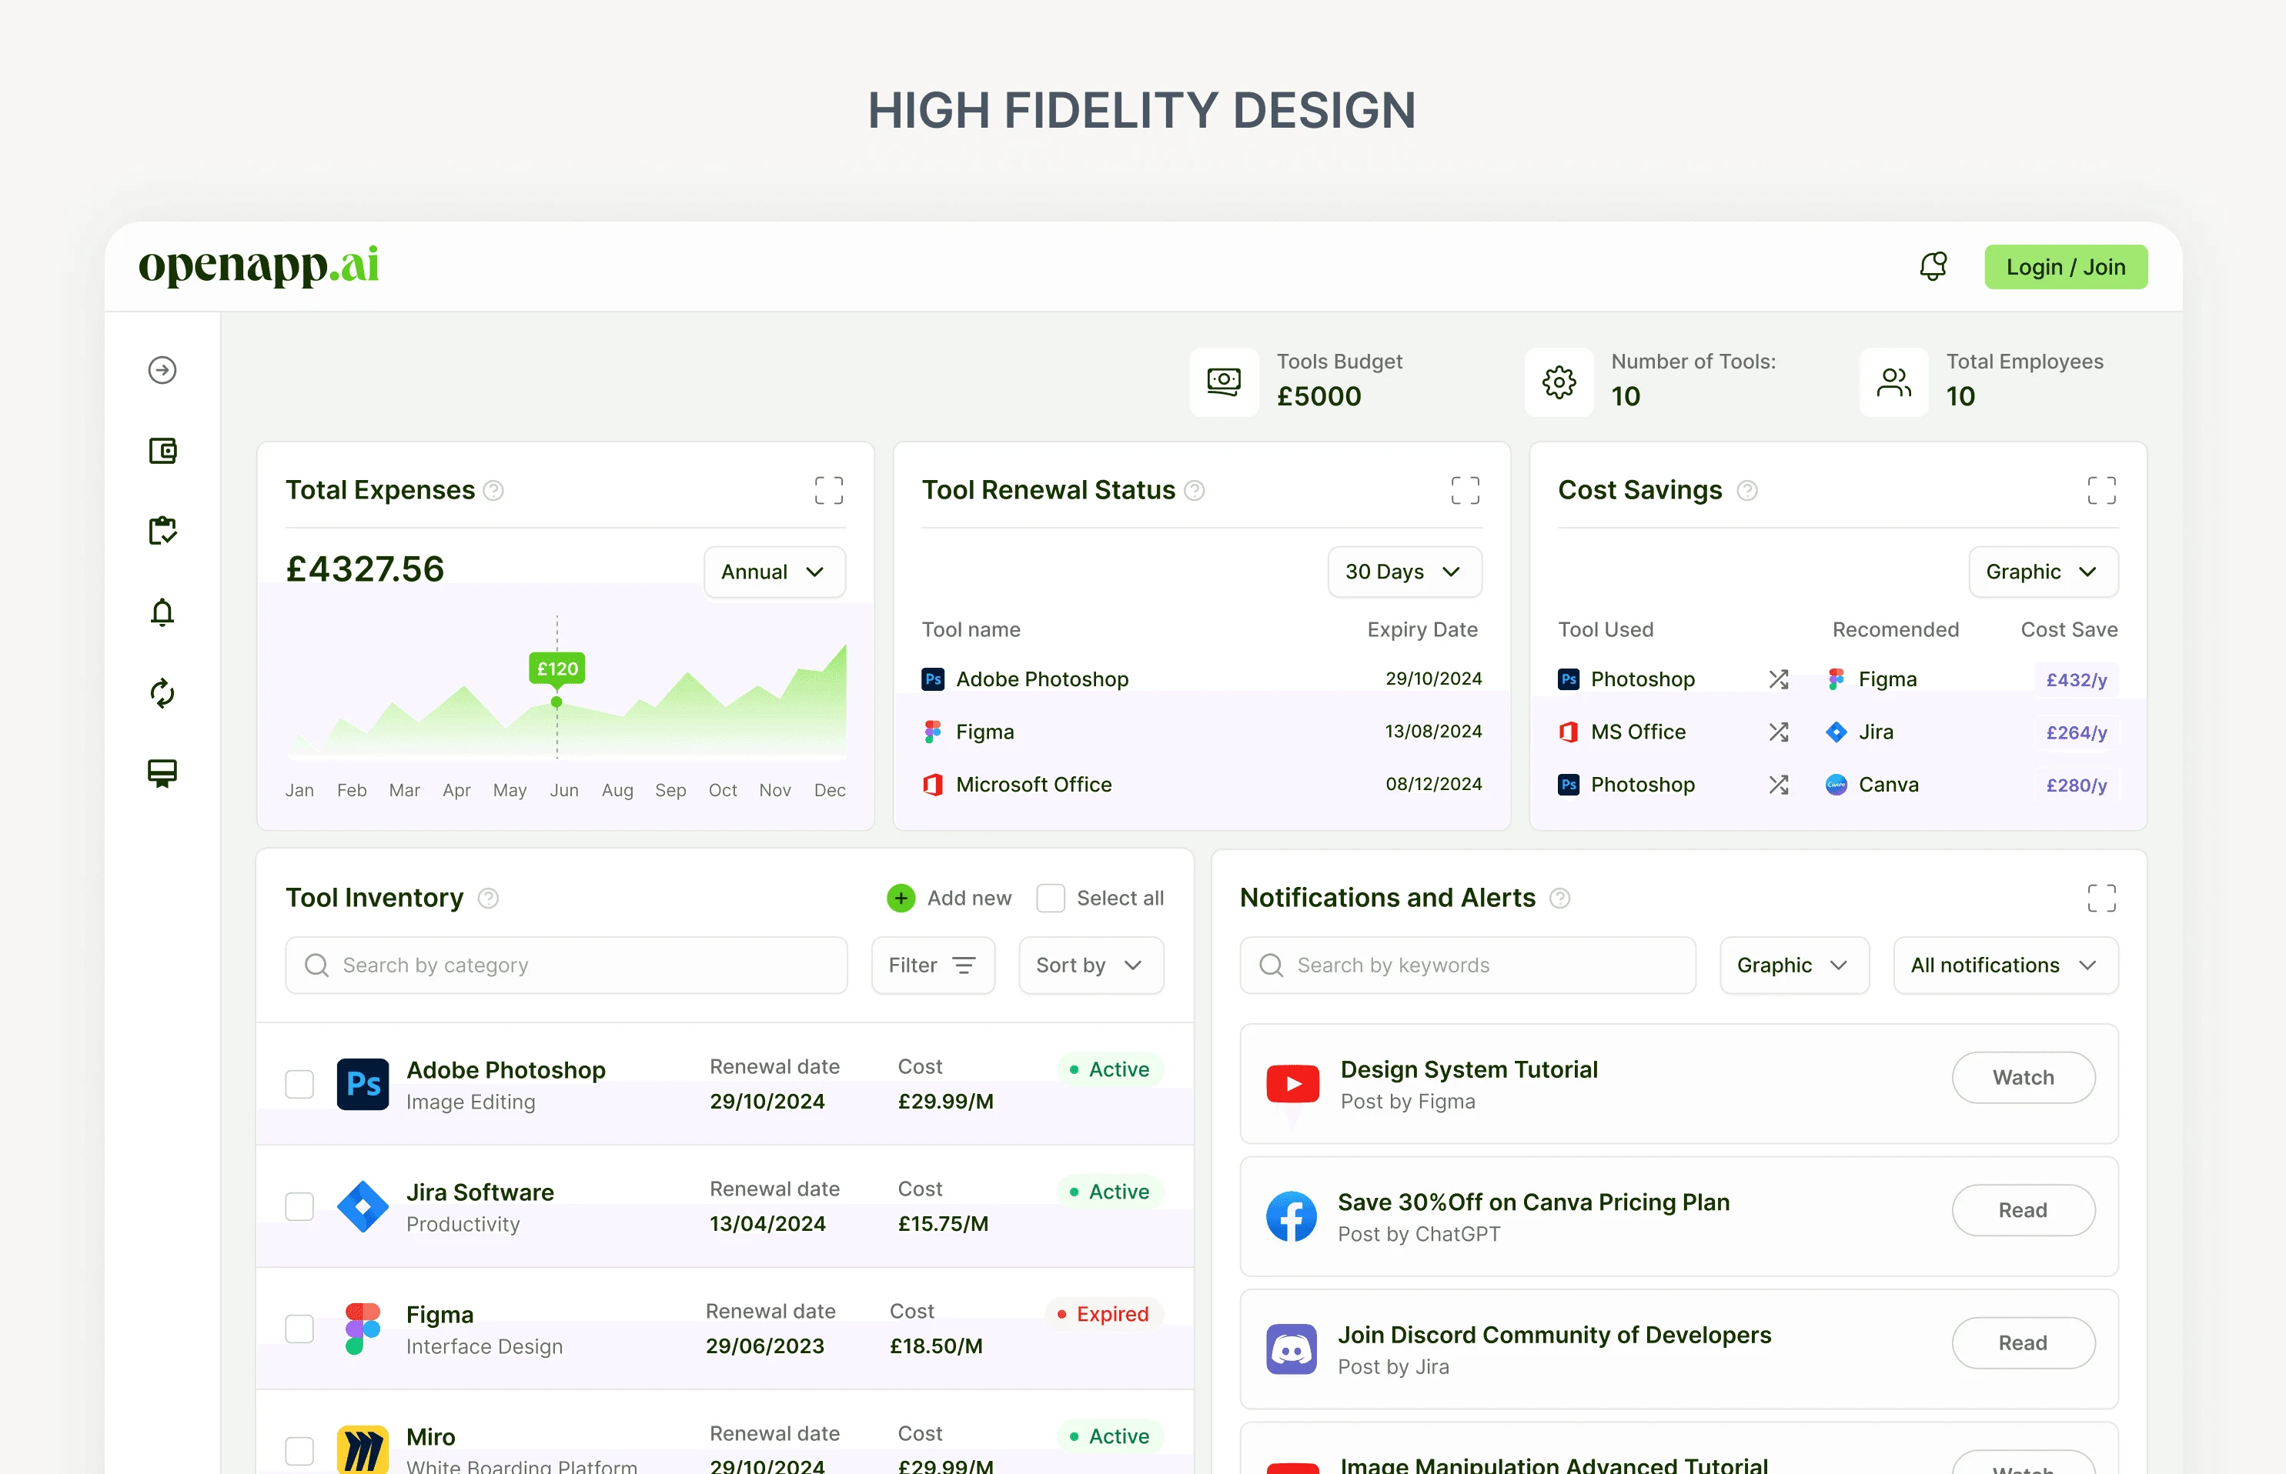The image size is (2286, 1474).
Task: Open the card/billing icon in sidebar
Action: (162, 772)
